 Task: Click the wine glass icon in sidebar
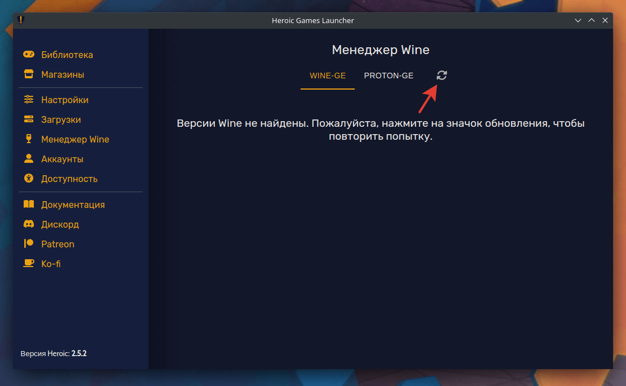pos(29,139)
